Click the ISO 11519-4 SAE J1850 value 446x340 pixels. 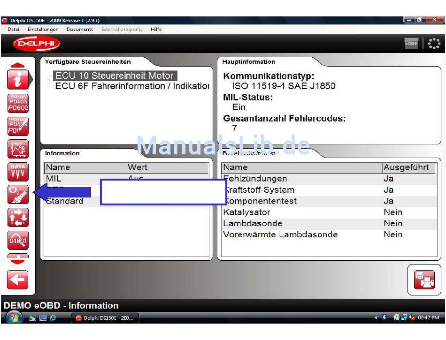click(x=284, y=86)
